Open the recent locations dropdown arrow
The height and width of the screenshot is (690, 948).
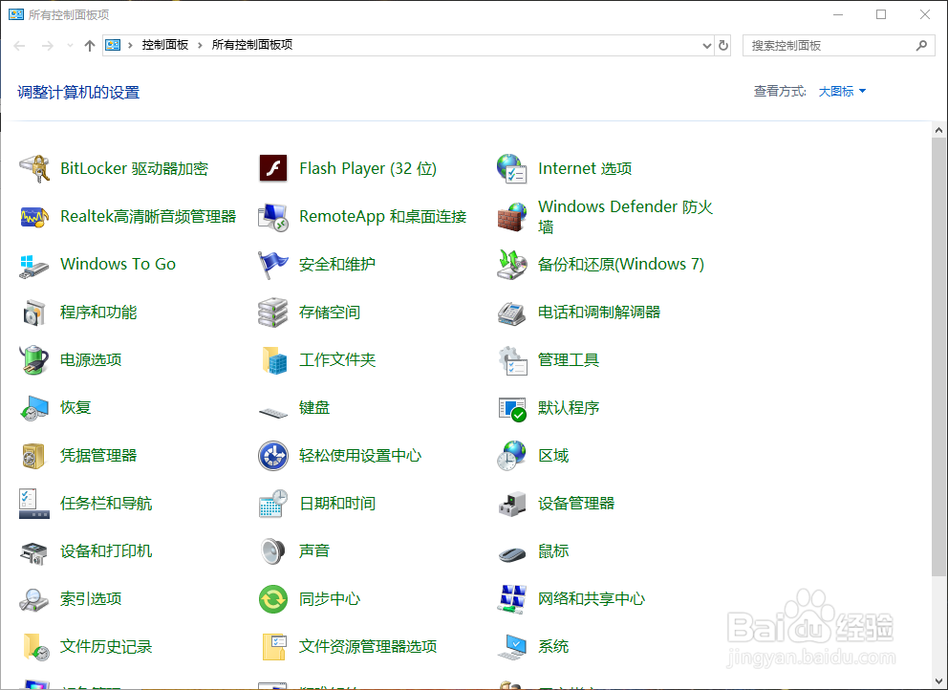(70, 45)
